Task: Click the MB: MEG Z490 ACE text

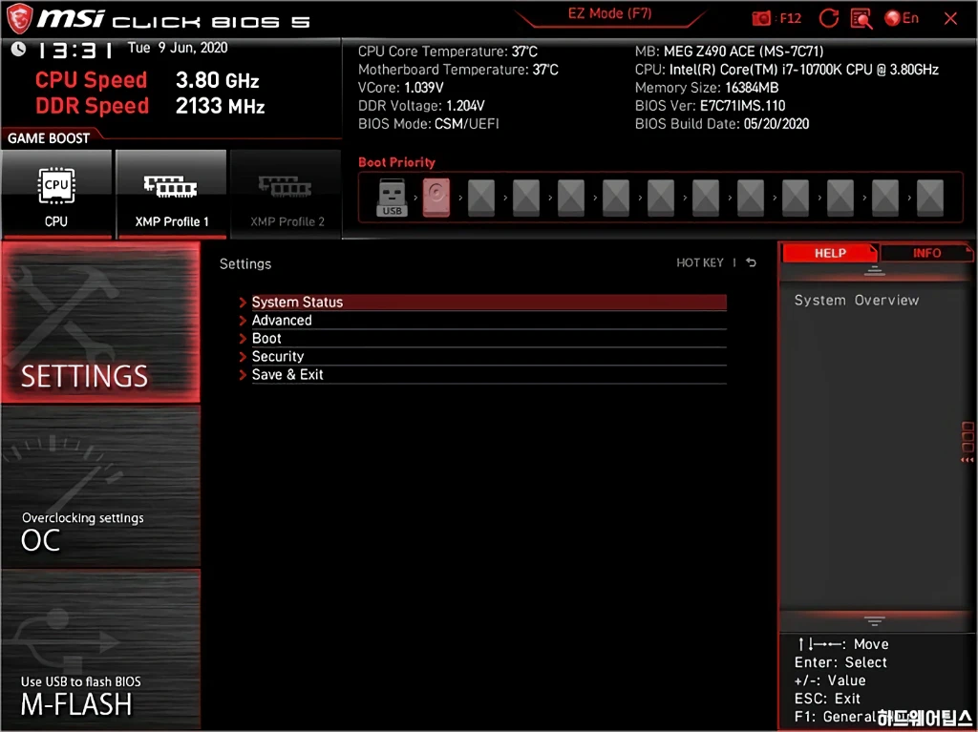Action: click(x=729, y=52)
